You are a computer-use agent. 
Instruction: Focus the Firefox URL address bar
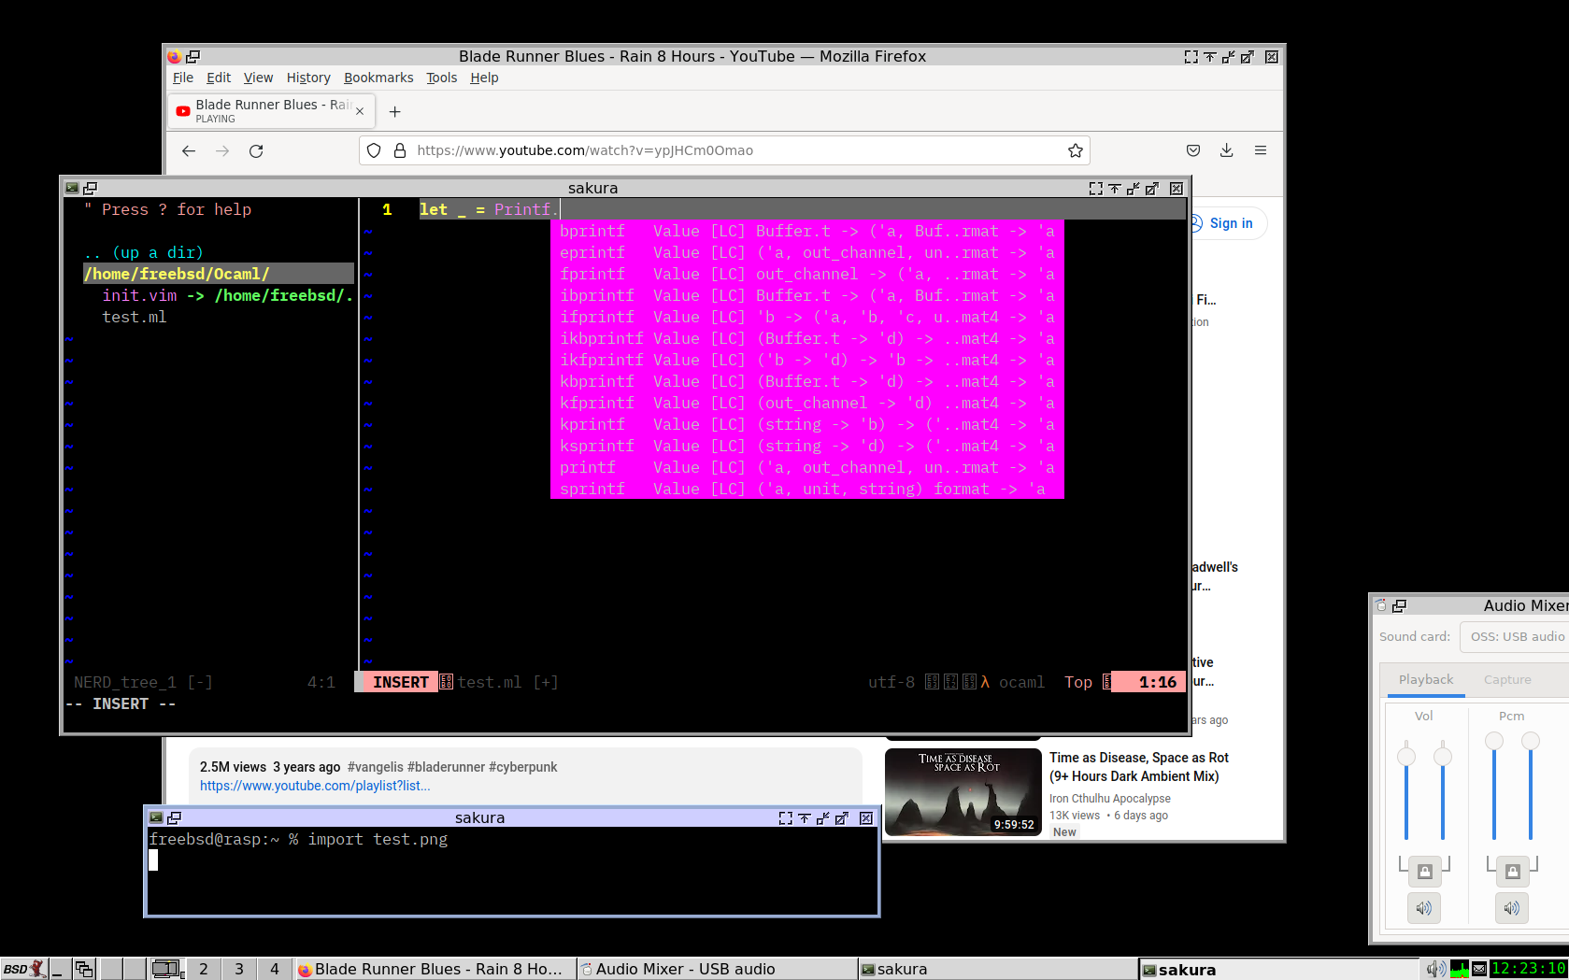724,150
